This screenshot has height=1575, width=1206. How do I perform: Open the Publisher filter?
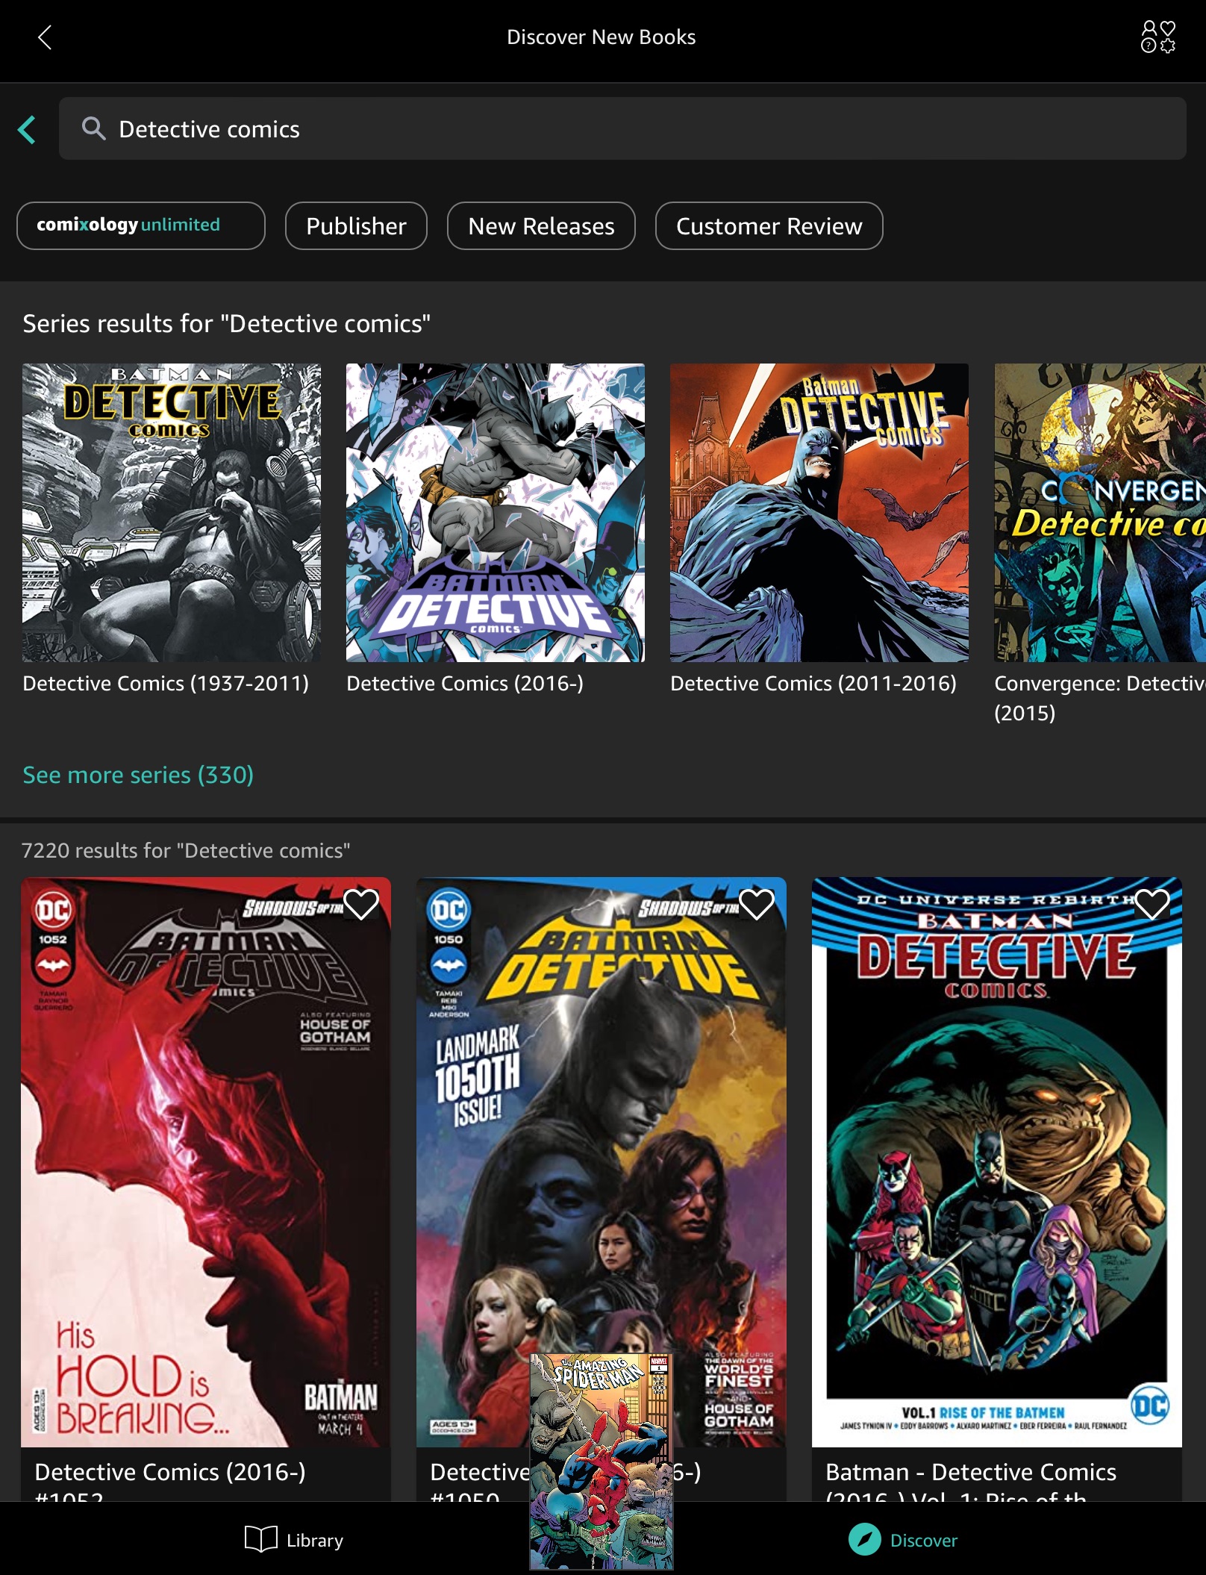[356, 225]
